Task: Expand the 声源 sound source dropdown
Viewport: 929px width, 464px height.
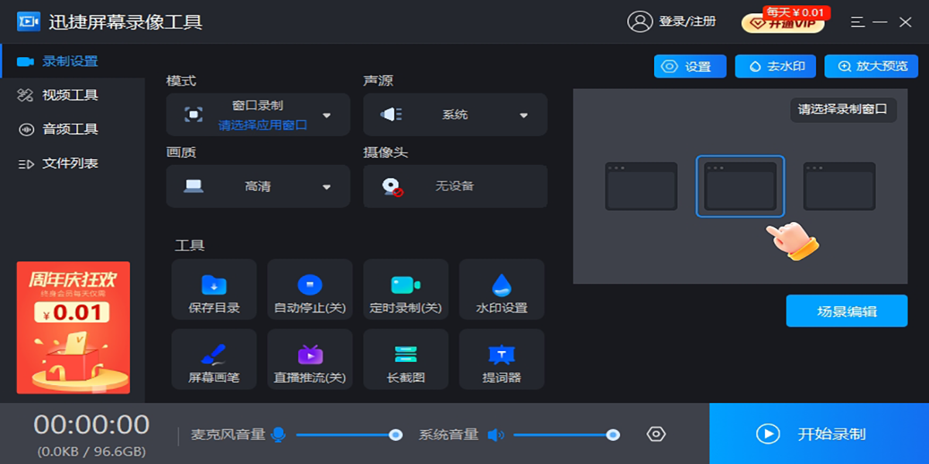Action: pos(523,114)
